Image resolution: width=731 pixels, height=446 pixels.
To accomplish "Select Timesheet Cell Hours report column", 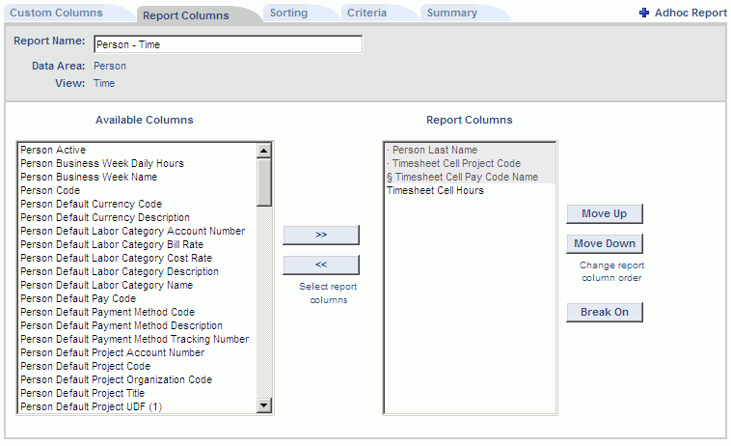I will point(470,190).
